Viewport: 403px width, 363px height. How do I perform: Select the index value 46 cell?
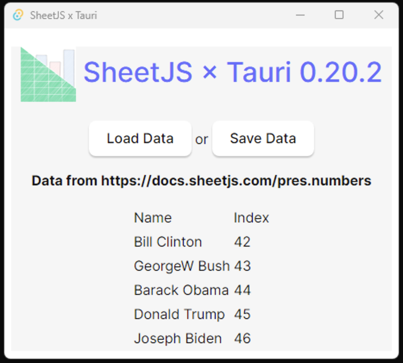pos(242,338)
